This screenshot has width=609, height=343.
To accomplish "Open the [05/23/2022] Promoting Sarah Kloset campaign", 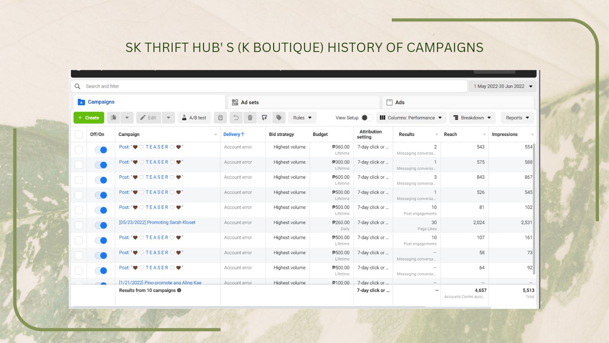I will (x=157, y=222).
